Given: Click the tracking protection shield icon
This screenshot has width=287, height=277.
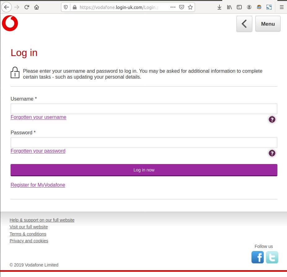Looking at the screenshot, I should click(65, 7).
